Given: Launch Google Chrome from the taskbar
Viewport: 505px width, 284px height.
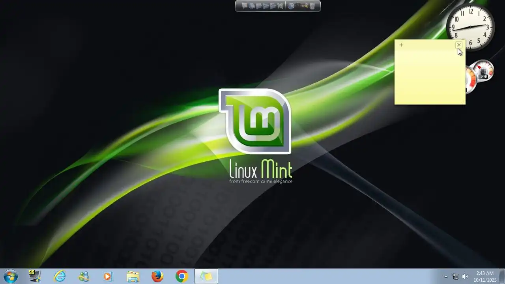Looking at the screenshot, I should click(182, 277).
